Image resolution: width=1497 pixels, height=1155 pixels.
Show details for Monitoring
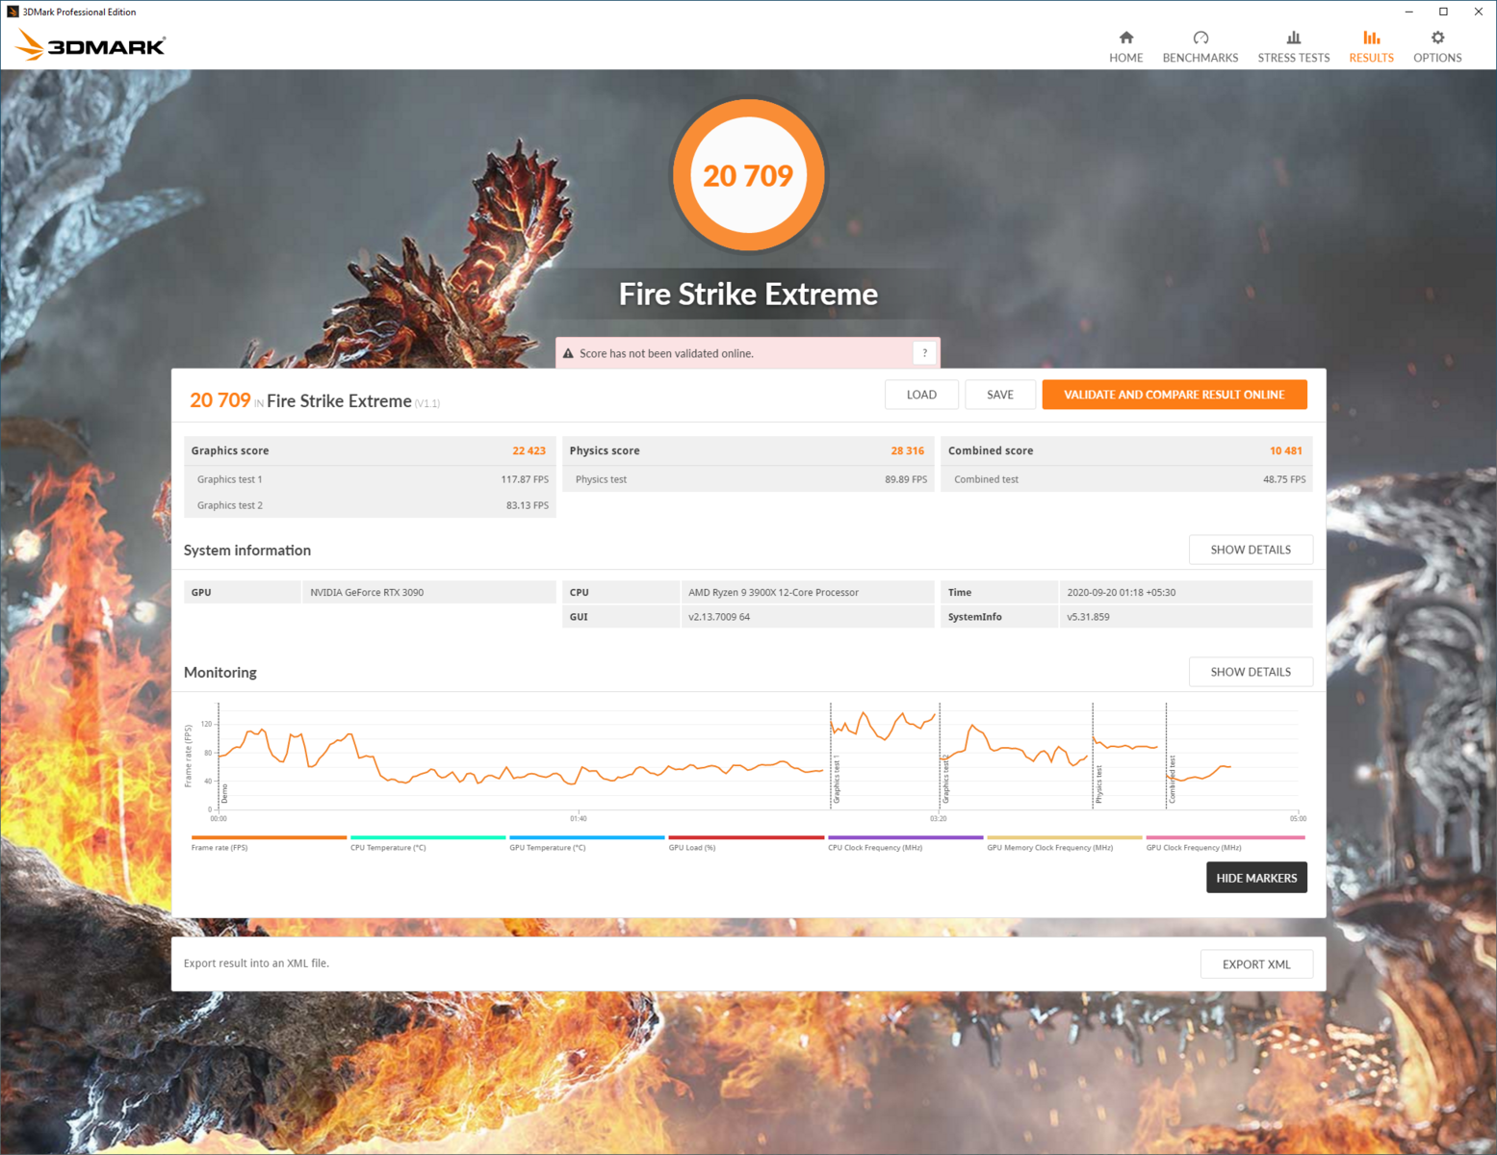click(1251, 672)
